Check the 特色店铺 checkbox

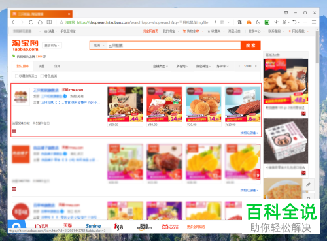pos(42,76)
